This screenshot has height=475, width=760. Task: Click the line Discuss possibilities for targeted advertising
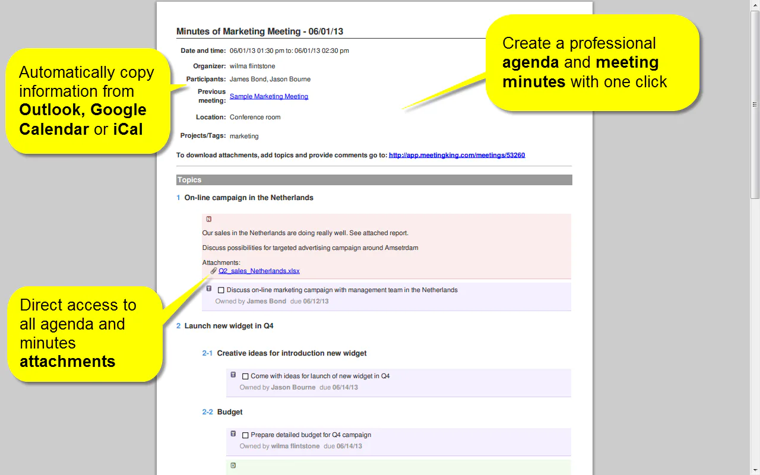point(311,248)
